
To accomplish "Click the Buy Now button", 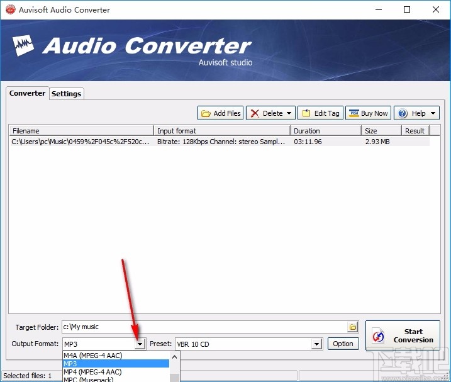I will click(368, 113).
